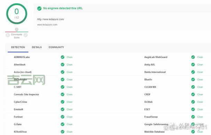This screenshot has width=211, height=135.
Task: Click the Clean label for Comodo Site Inspector
Action: pyautogui.click(x=70, y=94)
